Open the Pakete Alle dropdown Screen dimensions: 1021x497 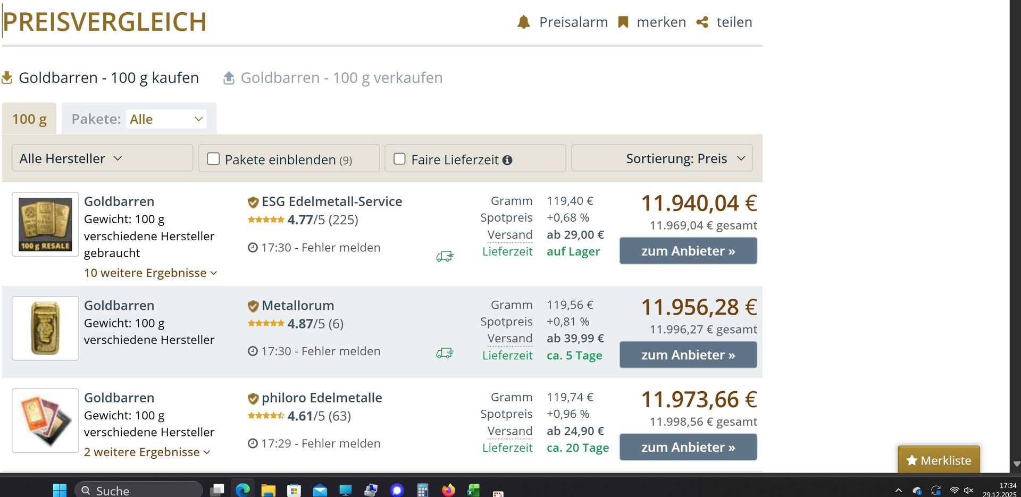(166, 119)
